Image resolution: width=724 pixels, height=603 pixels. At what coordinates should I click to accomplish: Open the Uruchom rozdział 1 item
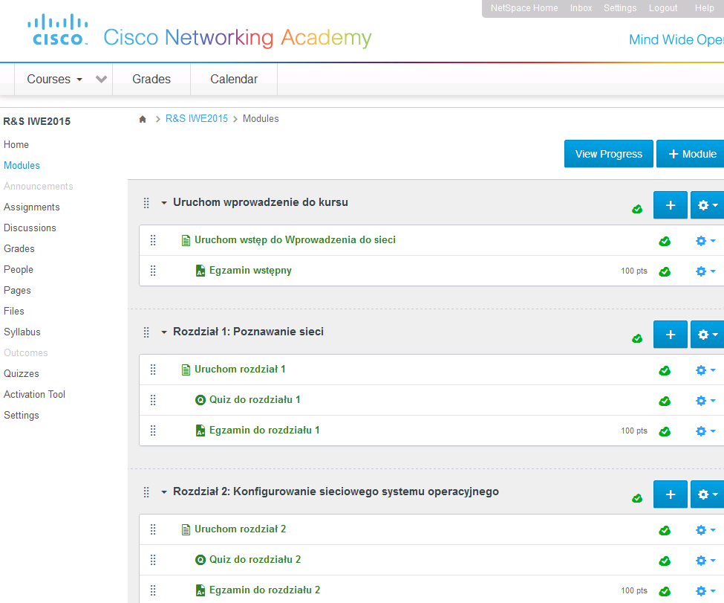(240, 370)
